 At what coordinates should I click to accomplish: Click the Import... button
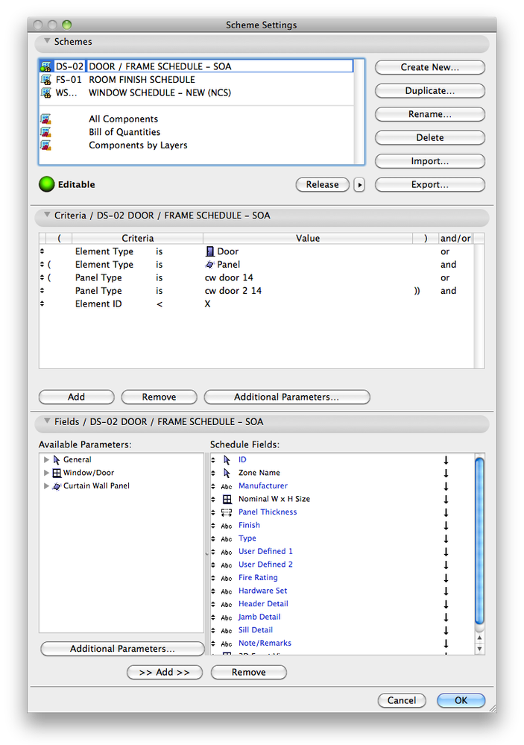[x=430, y=161]
